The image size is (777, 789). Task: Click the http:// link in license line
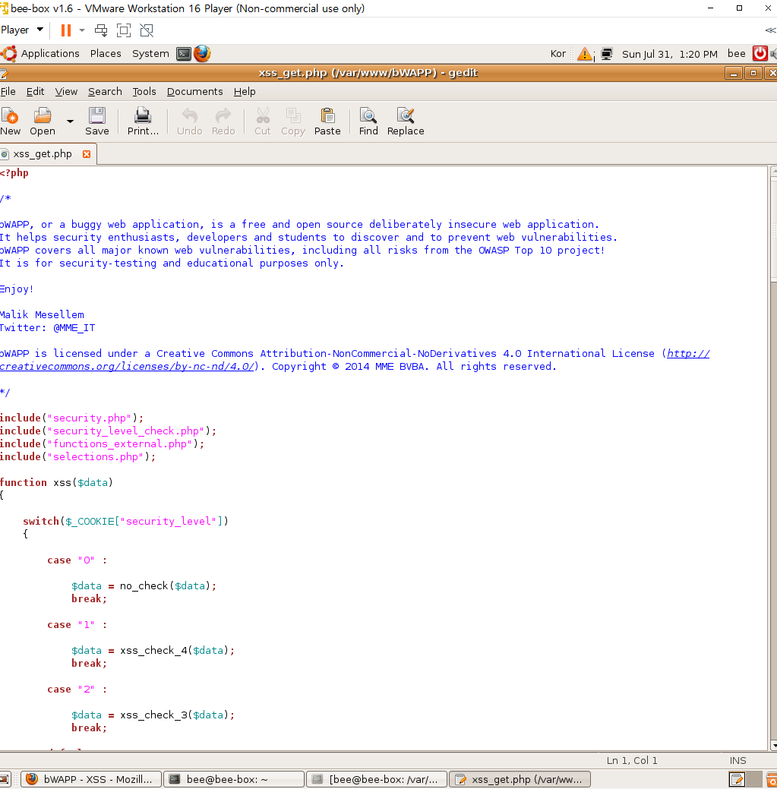point(688,354)
